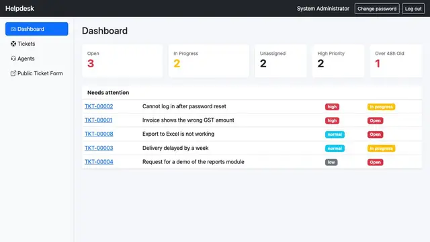Image resolution: width=430 pixels, height=242 pixels.
Task: Open the Public Ticket Form link
Action: 37,73
